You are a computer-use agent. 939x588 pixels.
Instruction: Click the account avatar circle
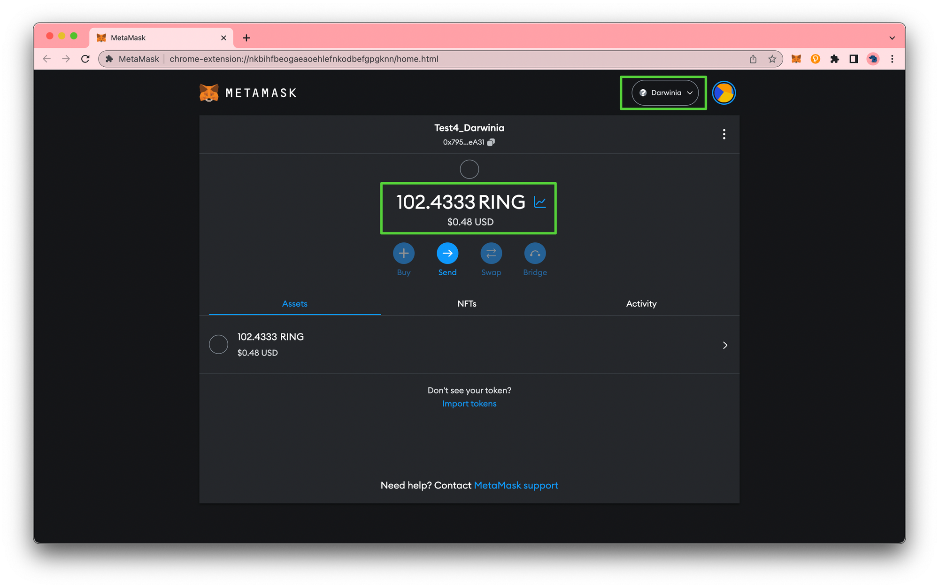point(723,93)
